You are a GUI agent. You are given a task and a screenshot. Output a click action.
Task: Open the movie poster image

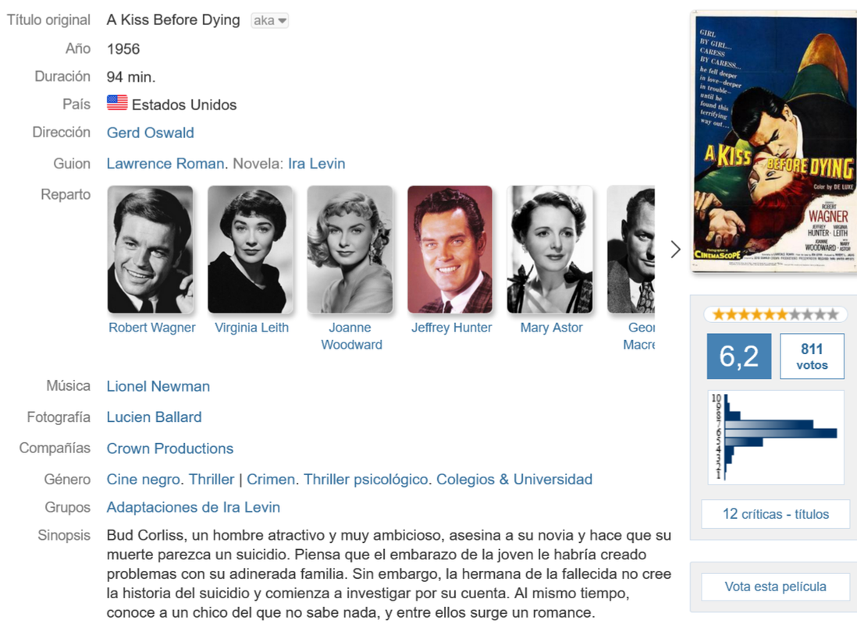pyautogui.click(x=774, y=142)
